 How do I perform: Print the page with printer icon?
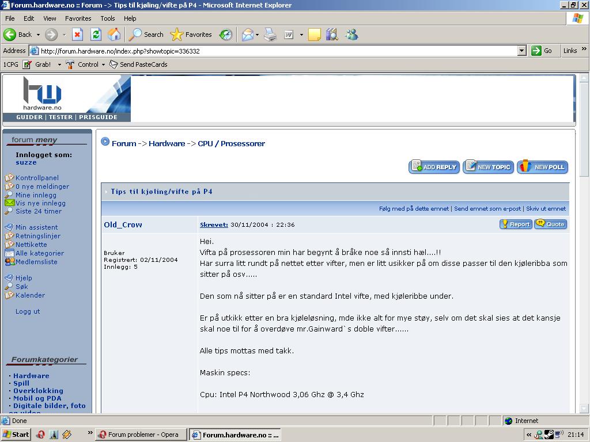[x=270, y=35]
